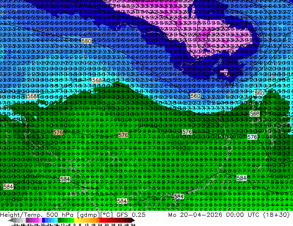Pick the dark navy blue legend swatch
293x226 pixels.
(43, 220)
